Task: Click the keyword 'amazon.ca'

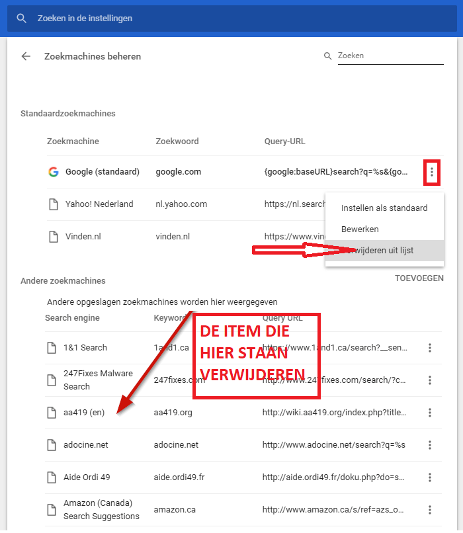Action: [175, 510]
